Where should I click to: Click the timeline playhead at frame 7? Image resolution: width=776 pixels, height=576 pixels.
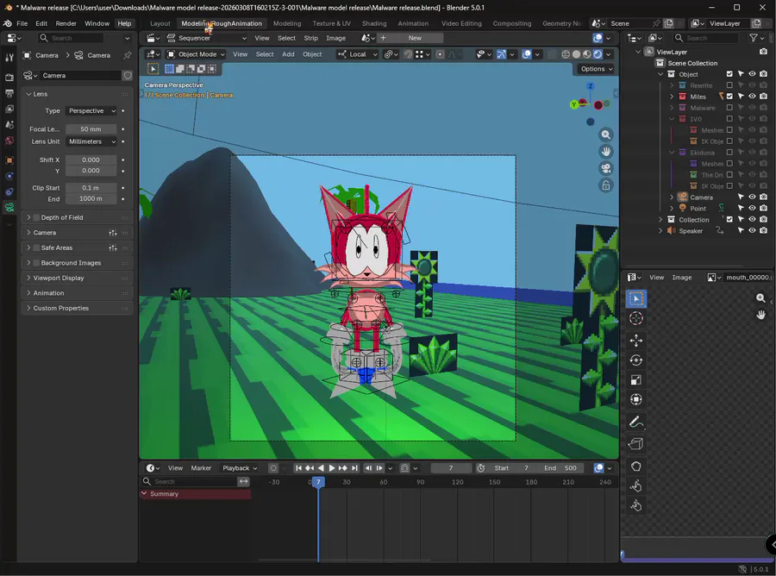pyautogui.click(x=318, y=482)
